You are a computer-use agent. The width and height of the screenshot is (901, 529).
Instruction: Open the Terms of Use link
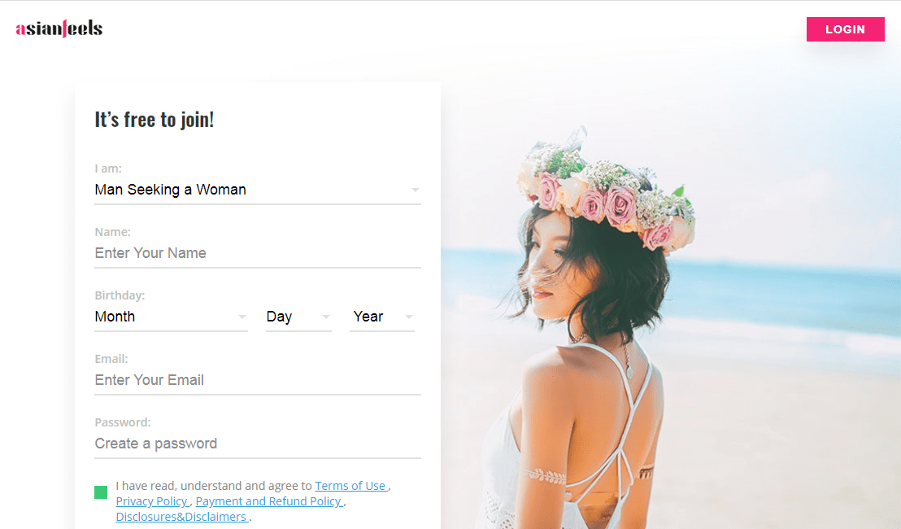tap(350, 486)
